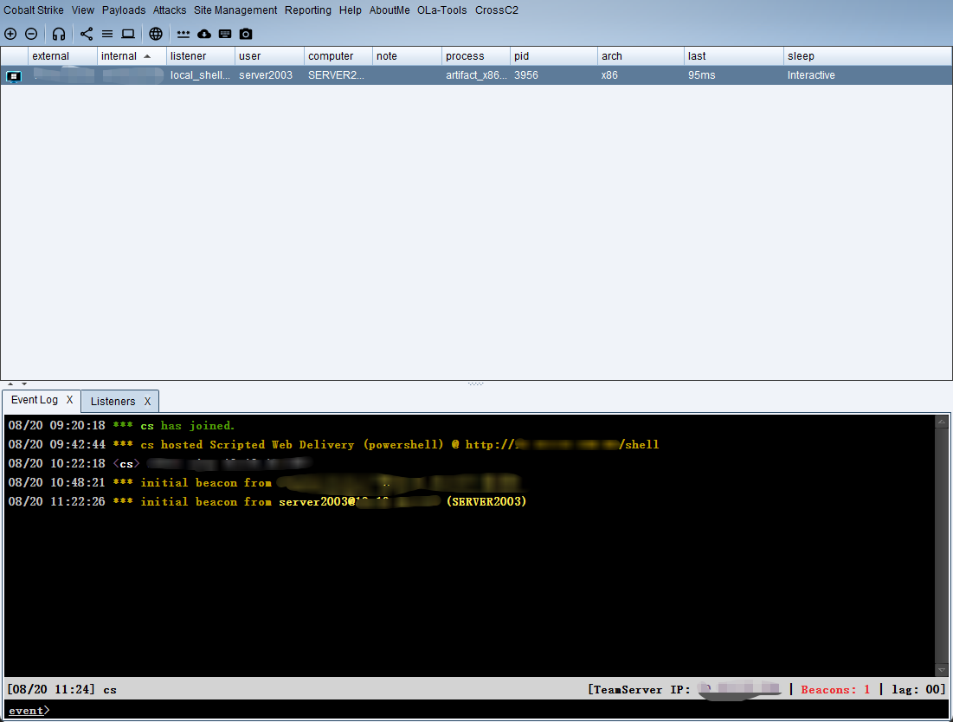Open listeners via the headphones icon

point(58,34)
